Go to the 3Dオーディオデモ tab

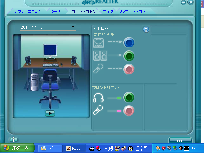point(135,11)
